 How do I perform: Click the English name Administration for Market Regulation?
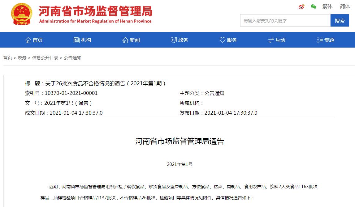pyautogui.click(x=95, y=21)
